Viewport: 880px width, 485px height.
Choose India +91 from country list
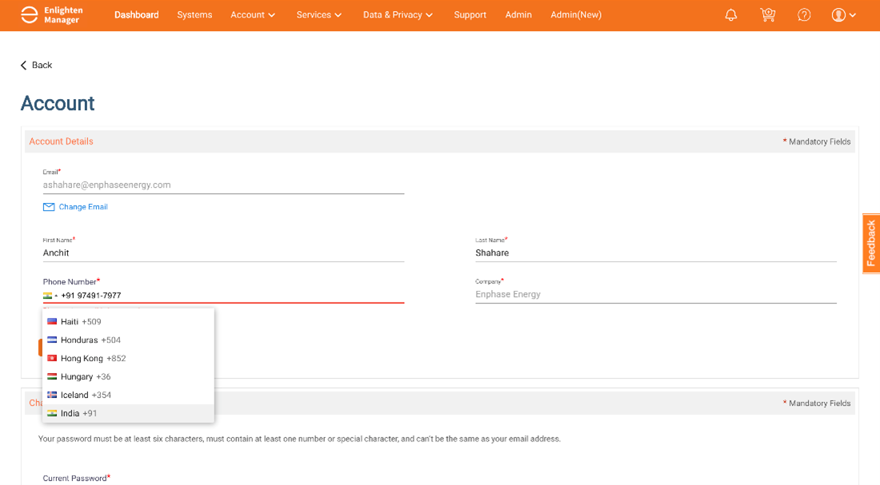[129, 413]
